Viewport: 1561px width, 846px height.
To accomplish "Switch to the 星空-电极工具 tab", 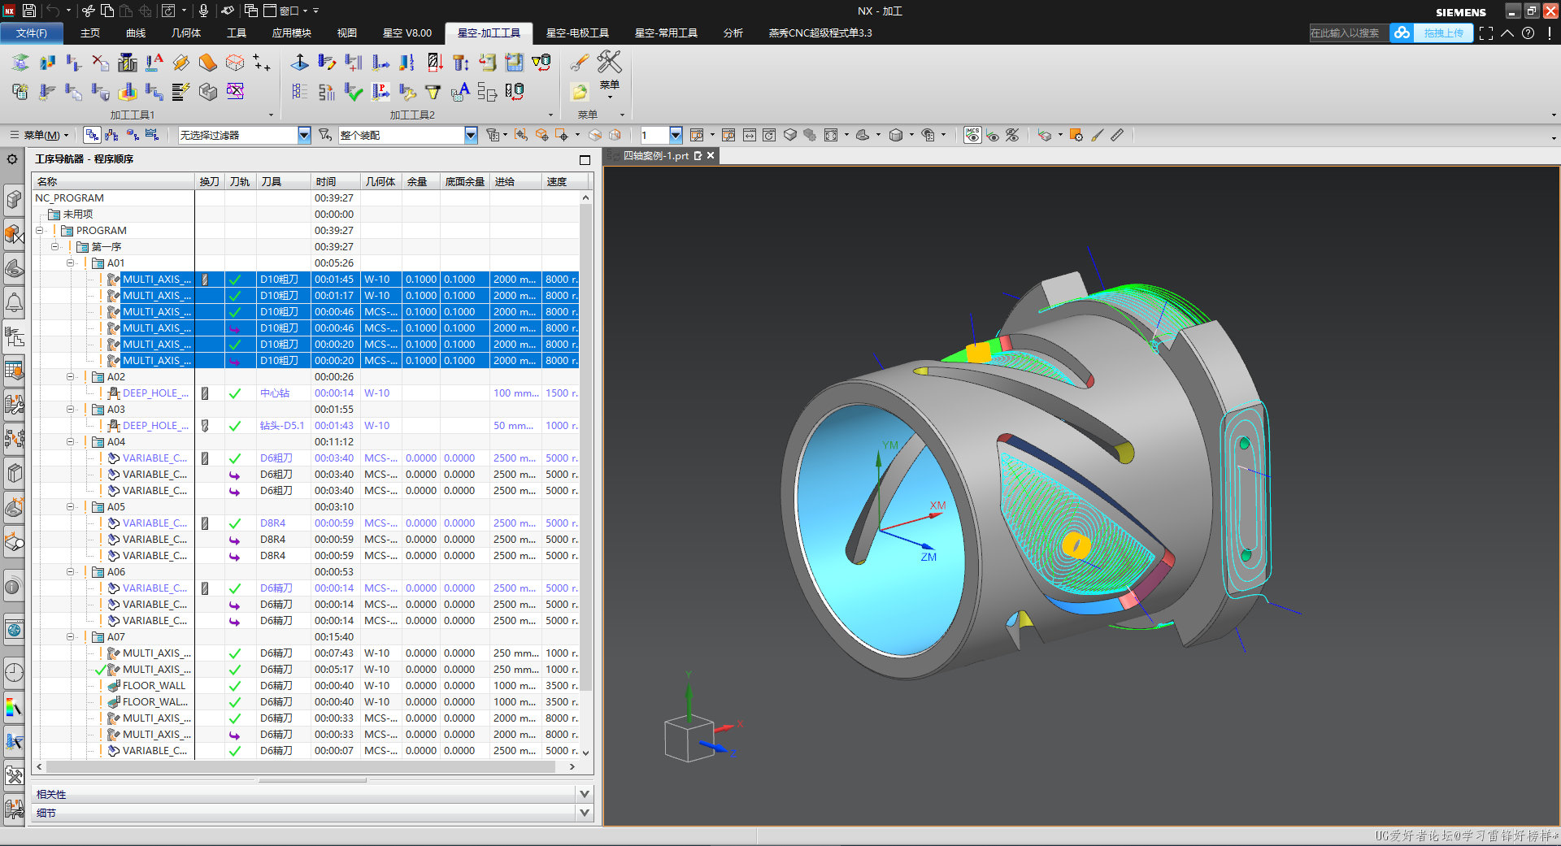I will point(577,33).
